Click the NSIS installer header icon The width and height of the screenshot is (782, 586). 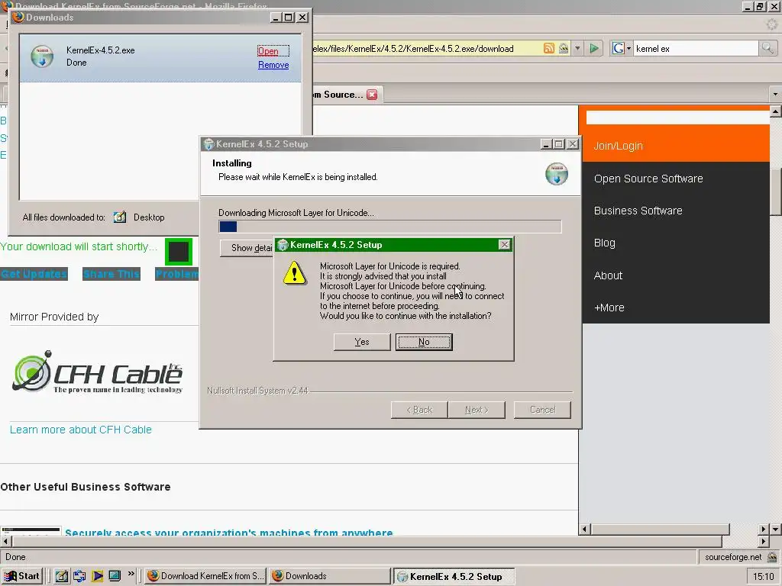coord(556,174)
